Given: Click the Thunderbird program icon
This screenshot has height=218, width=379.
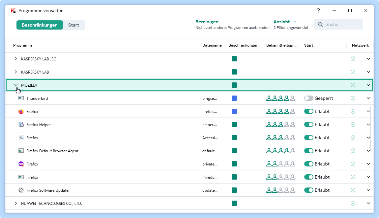Looking at the screenshot, I should pyautogui.click(x=21, y=98).
